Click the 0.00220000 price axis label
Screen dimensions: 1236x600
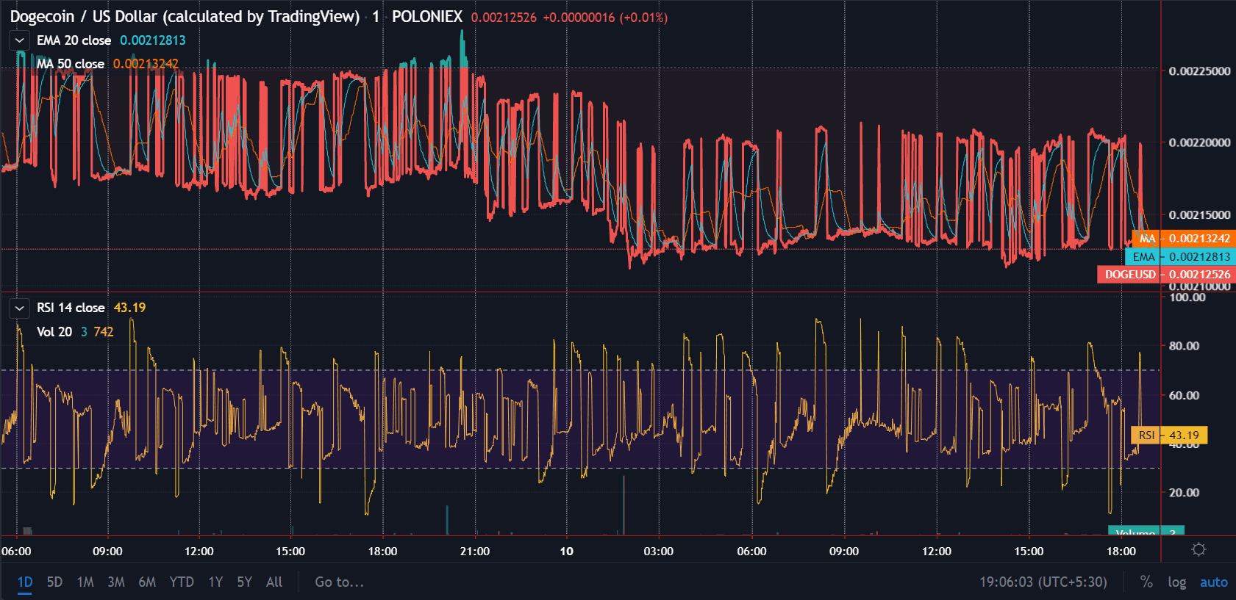(x=1200, y=142)
